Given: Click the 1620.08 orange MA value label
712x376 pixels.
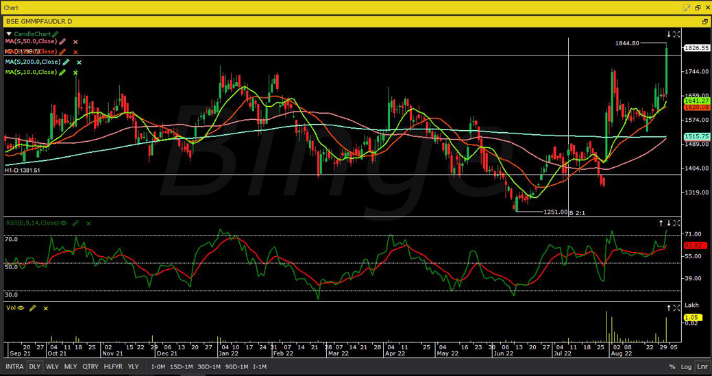Looking at the screenshot, I should [696, 108].
